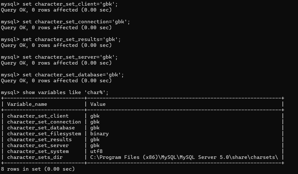
Task: Click the set character_set_connection='gbk' command
Action: coord(76,22)
